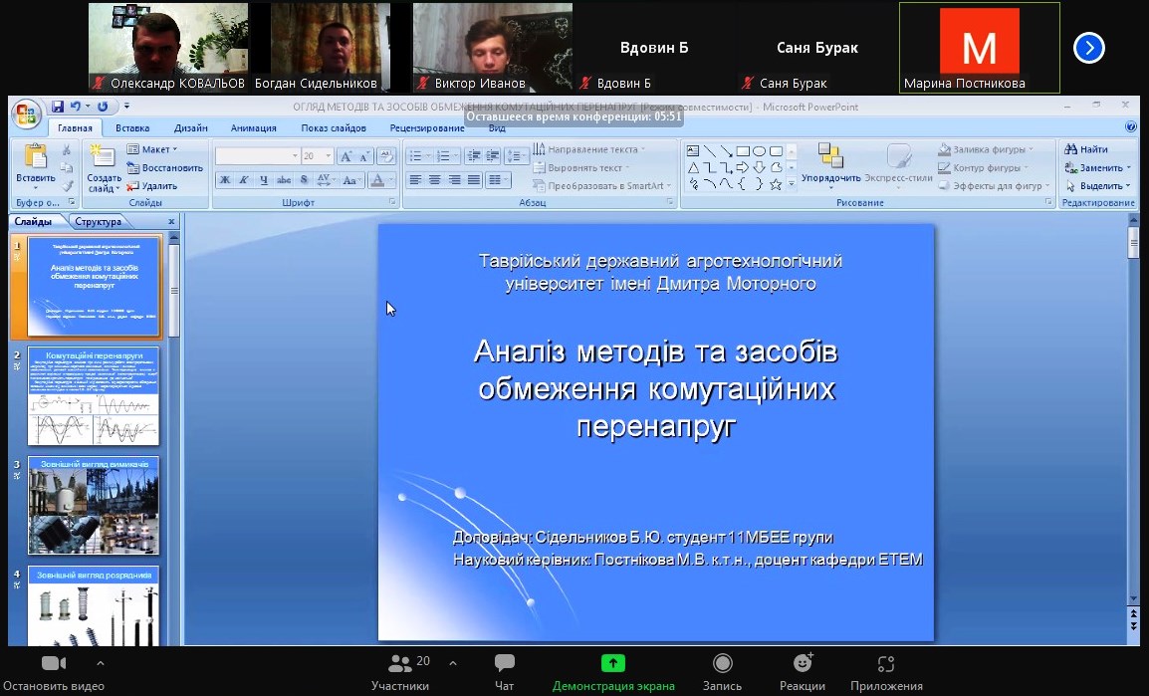This screenshot has height=696, width=1149.
Task: Click Восстановить reset slide button
Action: coord(165,167)
